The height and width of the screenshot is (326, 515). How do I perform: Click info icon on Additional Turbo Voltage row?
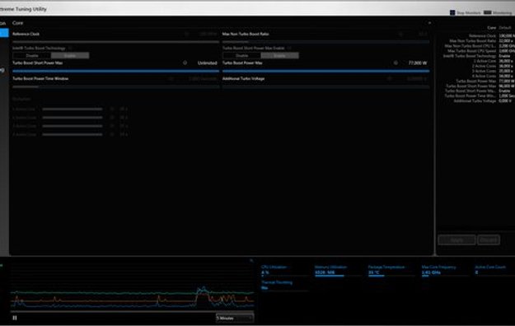point(389,79)
